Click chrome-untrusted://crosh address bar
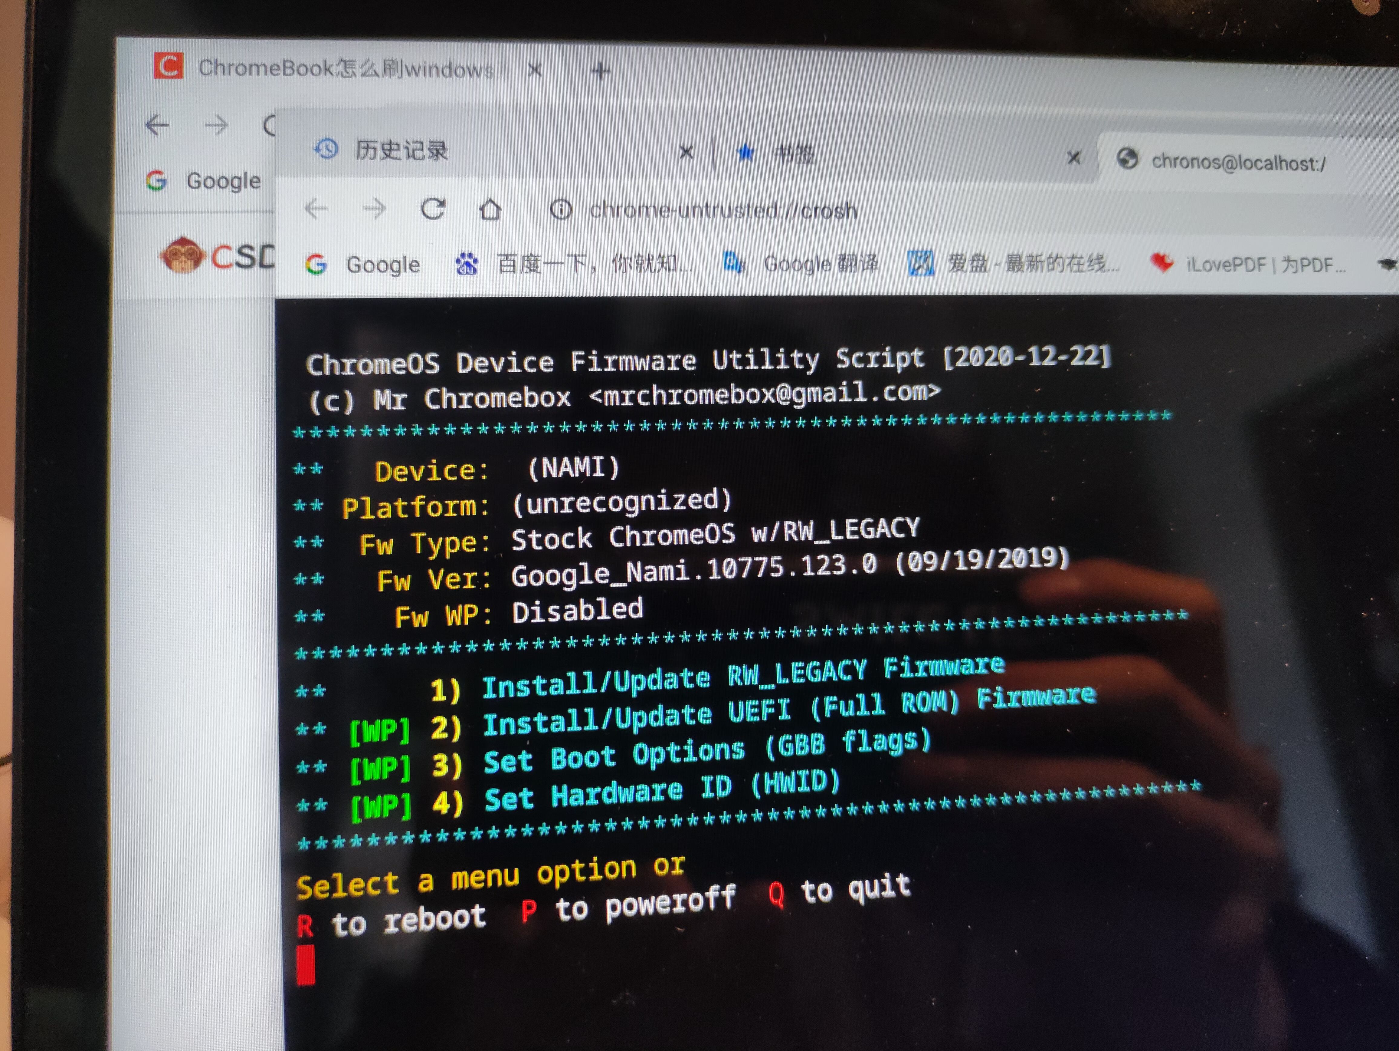The height and width of the screenshot is (1051, 1399). [x=723, y=210]
